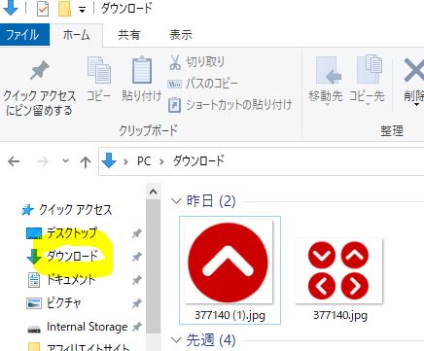Click the Copy to (コピー先) icon
This screenshot has width=424, height=351.
(x=369, y=69)
